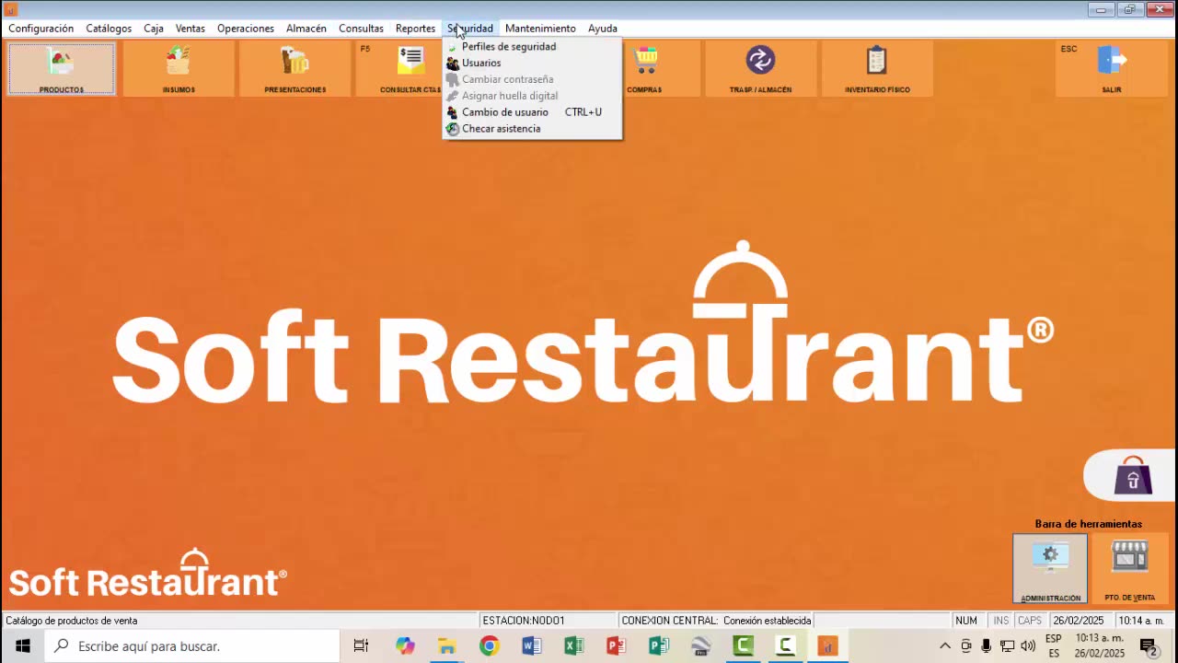Open File Explorer from taskbar
1178x663 pixels.
[x=446, y=646]
